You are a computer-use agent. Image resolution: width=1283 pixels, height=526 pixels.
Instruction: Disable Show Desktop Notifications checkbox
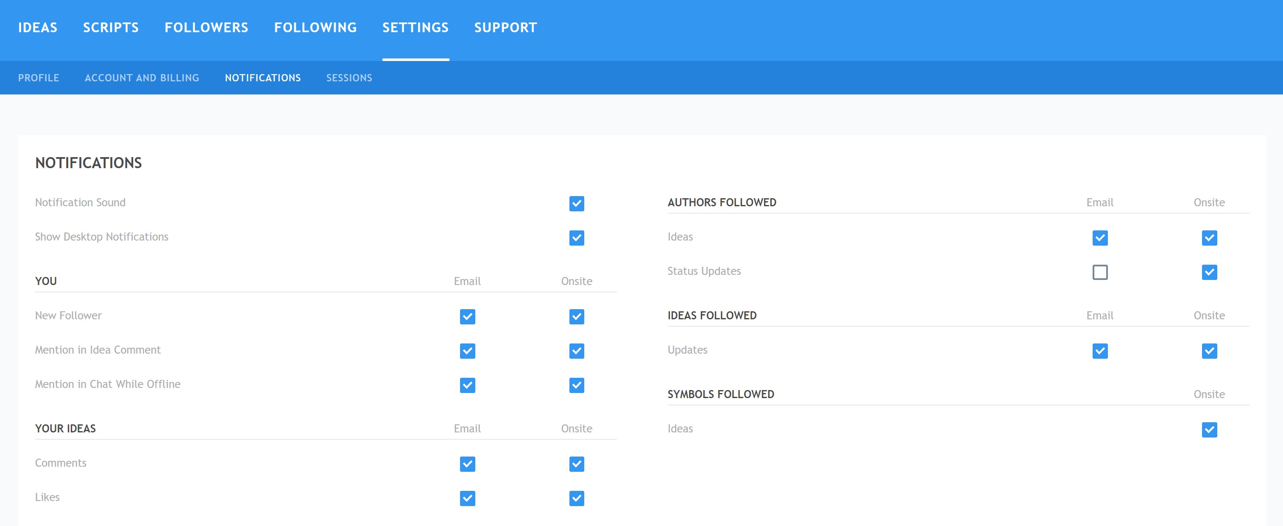click(x=576, y=238)
